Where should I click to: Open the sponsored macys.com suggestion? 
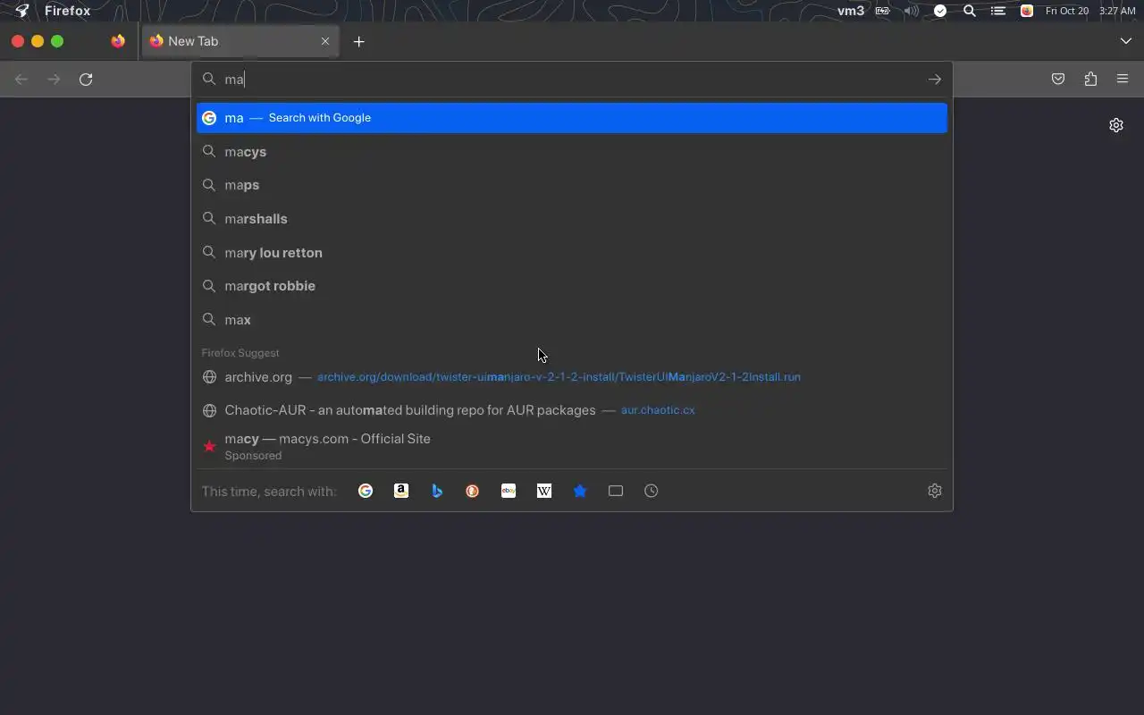572,446
